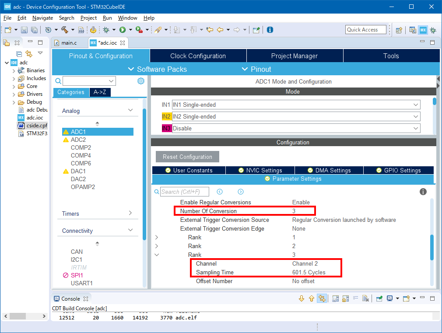The image size is (442, 333).
Task: Click the New file toolbar icon
Action: [x=8, y=30]
